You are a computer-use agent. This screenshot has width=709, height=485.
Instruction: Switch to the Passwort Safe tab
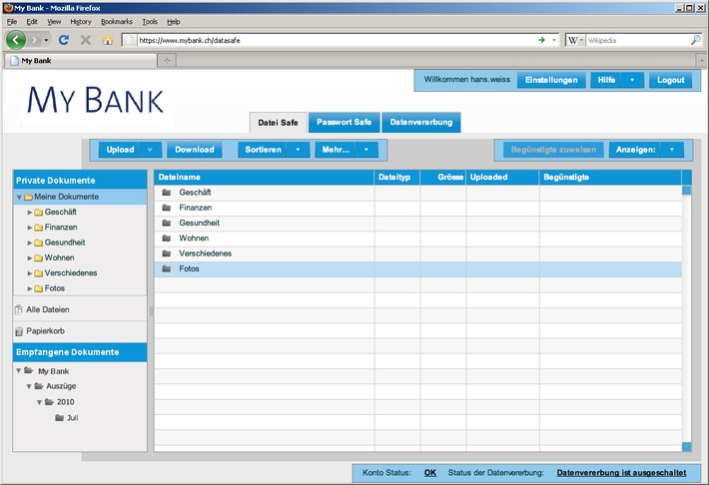click(x=345, y=123)
